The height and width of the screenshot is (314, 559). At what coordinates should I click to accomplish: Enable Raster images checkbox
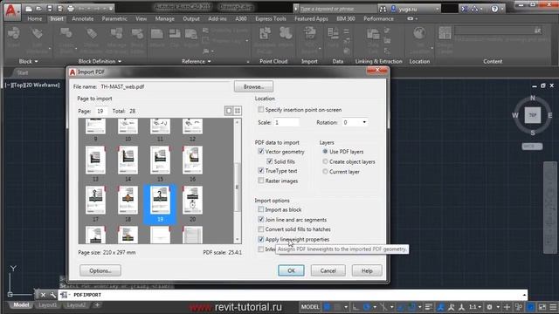tap(261, 181)
